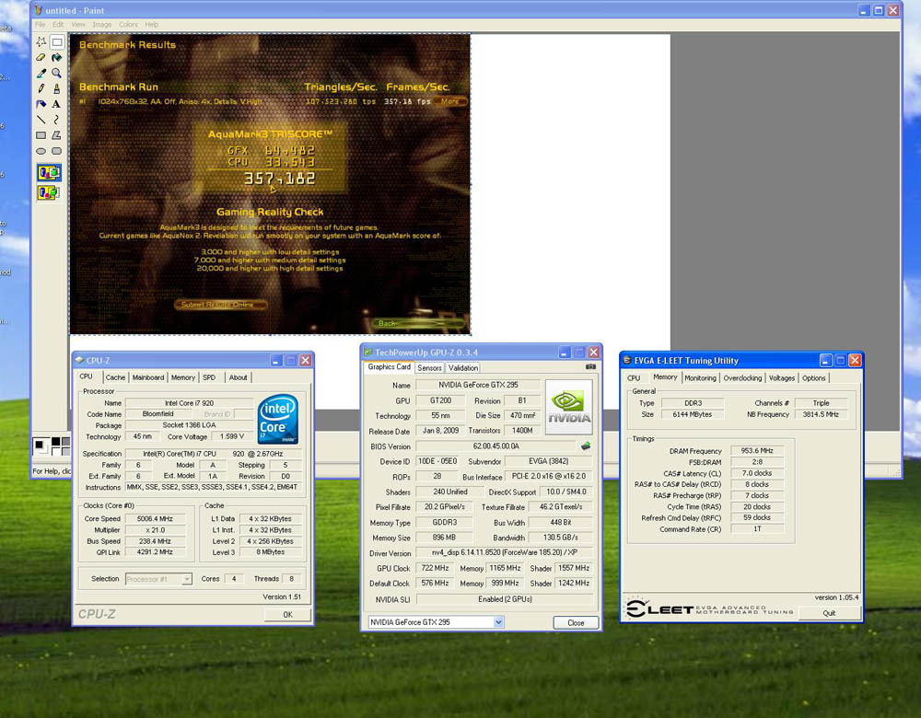Click the CPU-Z title bar icon
The height and width of the screenshot is (718, 921).
click(x=80, y=360)
